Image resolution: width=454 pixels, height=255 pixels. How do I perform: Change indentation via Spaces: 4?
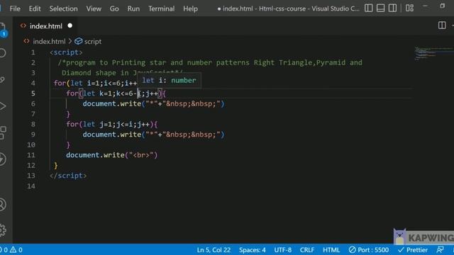click(253, 250)
